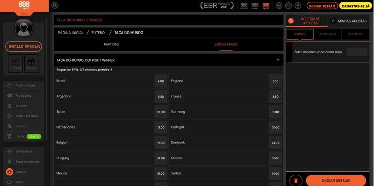This screenshot has width=374, height=186.
Task: Click the user avatar icon
Action: [x=24, y=28]
